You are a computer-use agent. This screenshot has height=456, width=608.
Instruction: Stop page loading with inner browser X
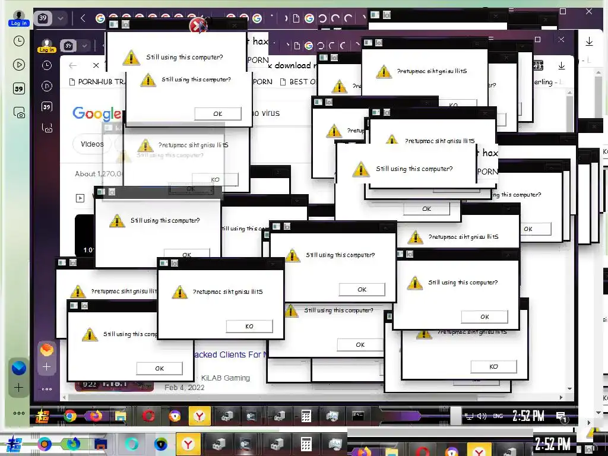[x=96, y=65]
